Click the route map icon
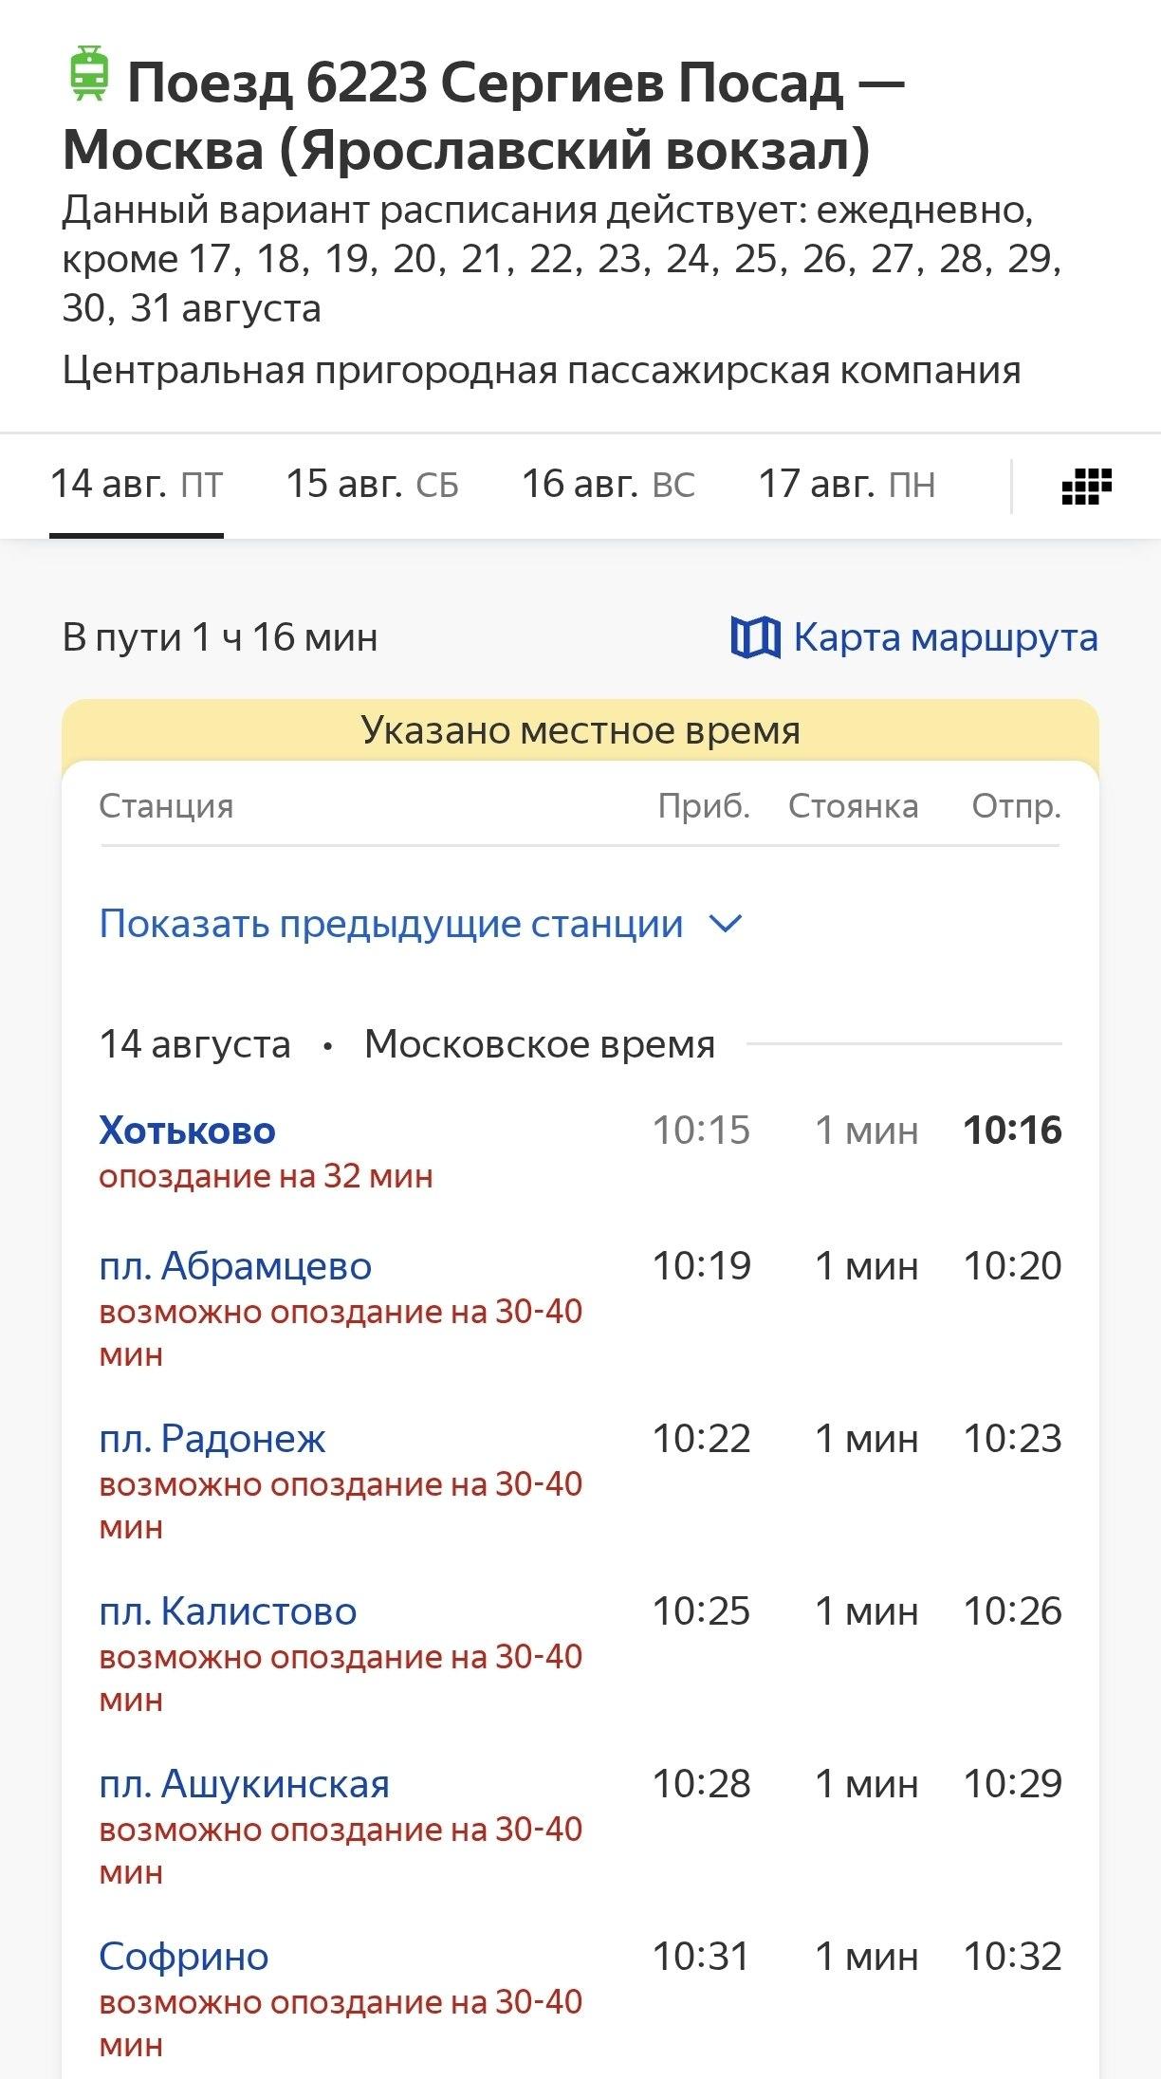1161x2079 pixels. [x=755, y=637]
